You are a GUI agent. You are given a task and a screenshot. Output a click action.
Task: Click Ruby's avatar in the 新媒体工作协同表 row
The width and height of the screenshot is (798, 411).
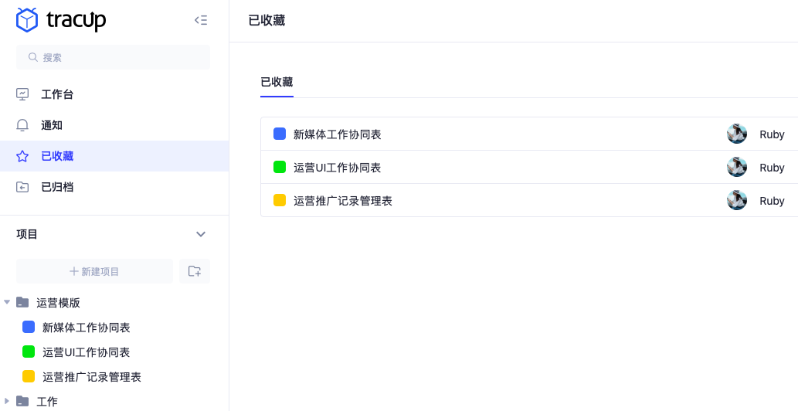coord(736,134)
